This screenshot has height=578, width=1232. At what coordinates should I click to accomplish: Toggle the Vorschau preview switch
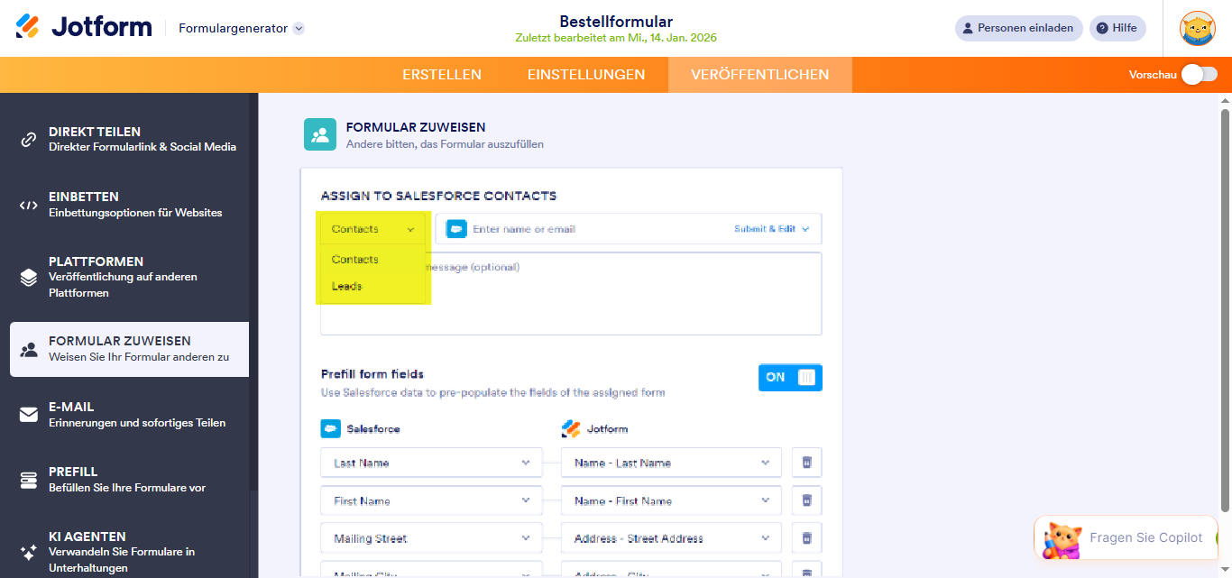click(x=1200, y=75)
